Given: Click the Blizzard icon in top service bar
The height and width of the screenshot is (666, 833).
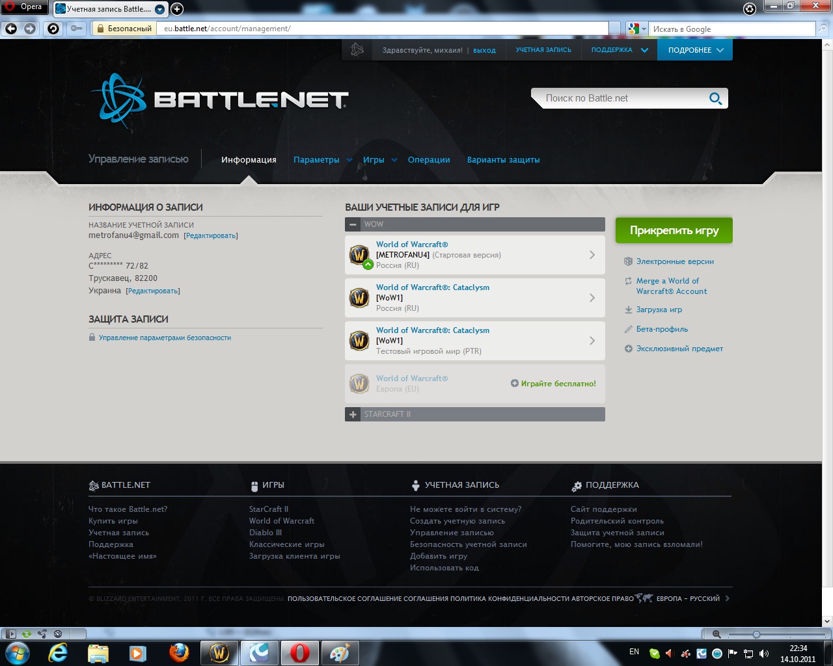Looking at the screenshot, I should coord(357,49).
